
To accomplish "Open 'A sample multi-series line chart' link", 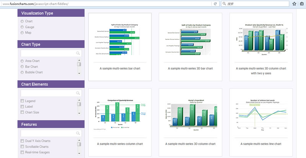I will pos(260,144).
